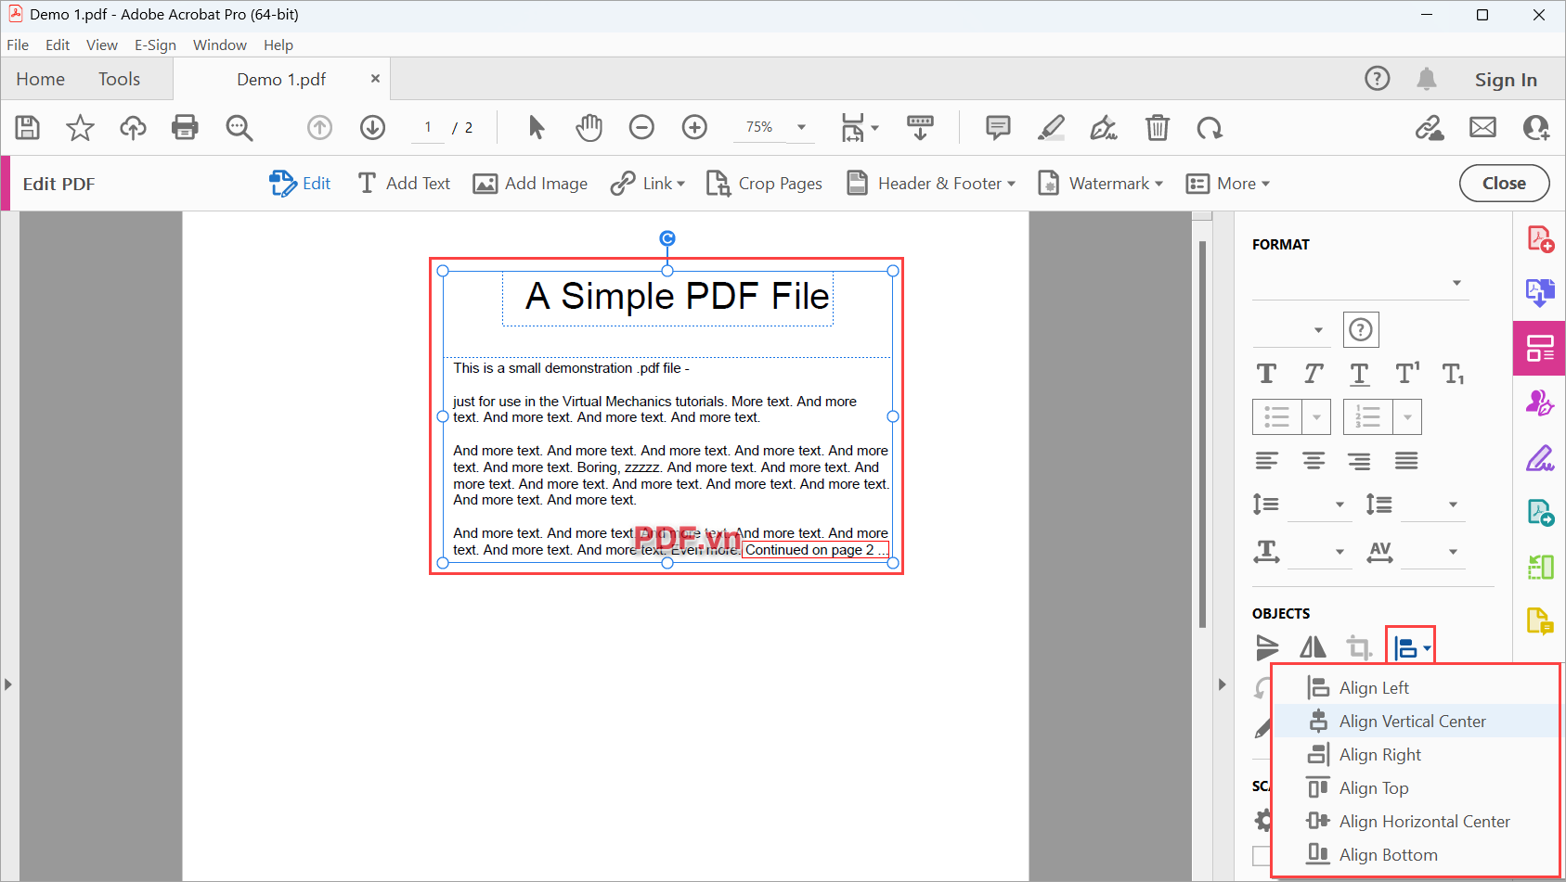1566x882 pixels.
Task: Select the crop object tool
Action: [x=1359, y=646]
